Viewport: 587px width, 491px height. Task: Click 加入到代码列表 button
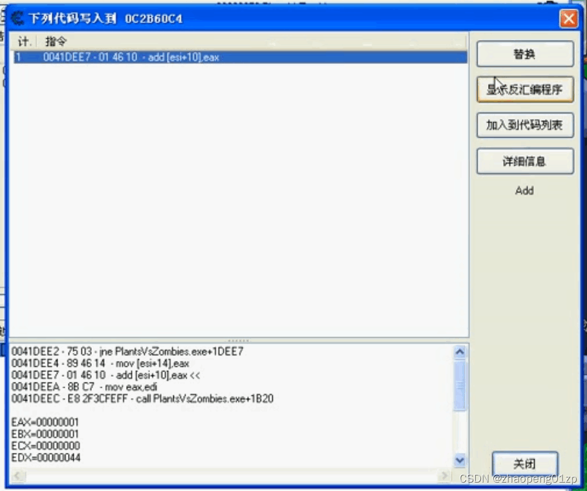coord(525,125)
